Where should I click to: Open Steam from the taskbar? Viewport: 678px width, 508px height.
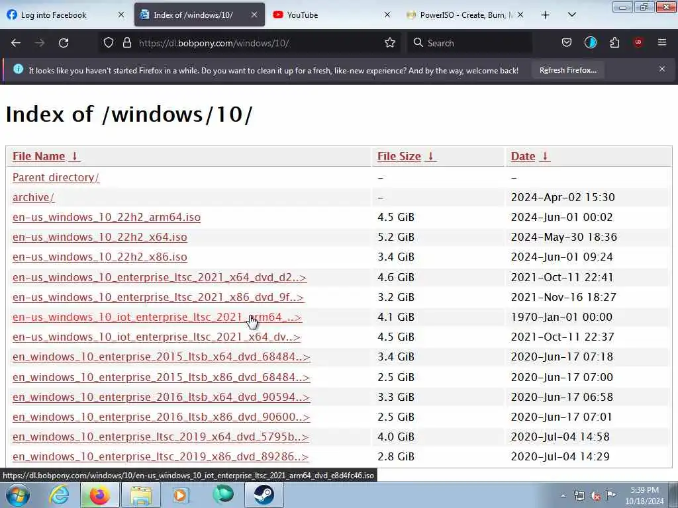(264, 495)
